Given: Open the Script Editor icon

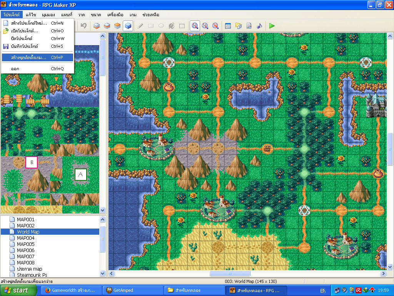Looking at the screenshot, I should [x=249, y=26].
